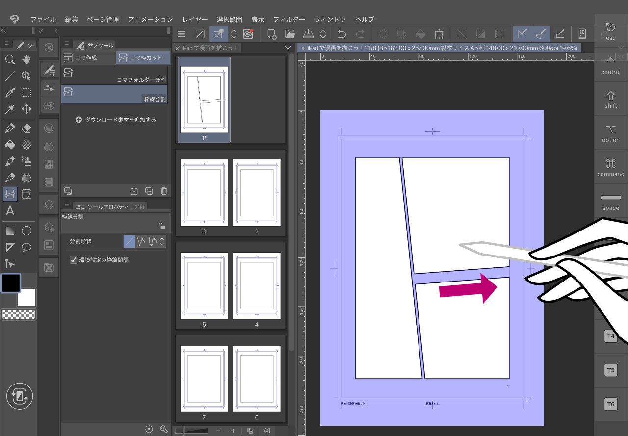Open the フィルター menu

click(289, 19)
